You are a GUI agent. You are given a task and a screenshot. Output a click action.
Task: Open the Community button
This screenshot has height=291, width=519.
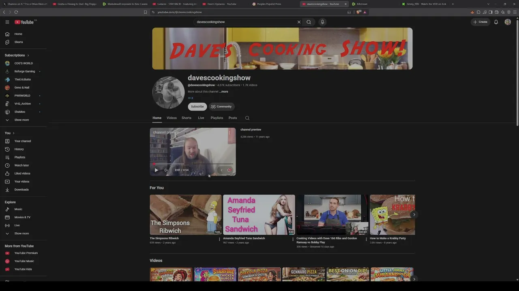(221, 107)
